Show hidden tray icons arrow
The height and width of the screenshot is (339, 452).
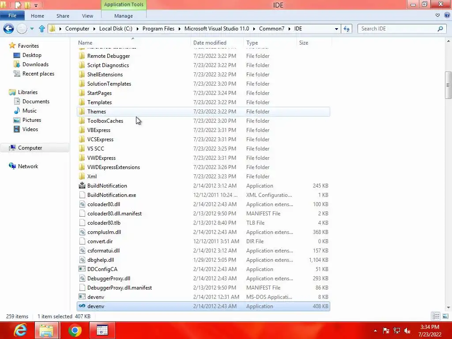coord(375,331)
